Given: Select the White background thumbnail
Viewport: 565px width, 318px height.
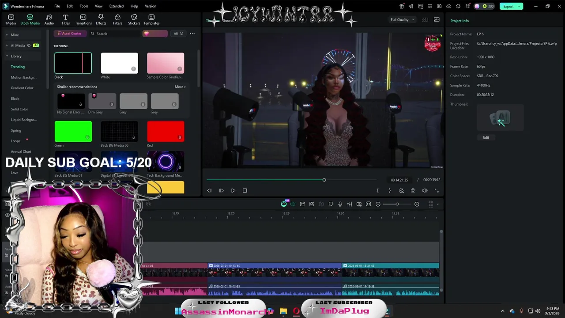Looking at the screenshot, I should pos(119,63).
